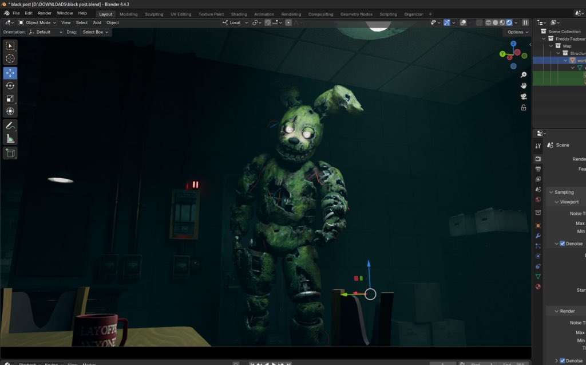586x365 pixels.
Task: Collapse the Map collection in outliner
Action: 551,46
